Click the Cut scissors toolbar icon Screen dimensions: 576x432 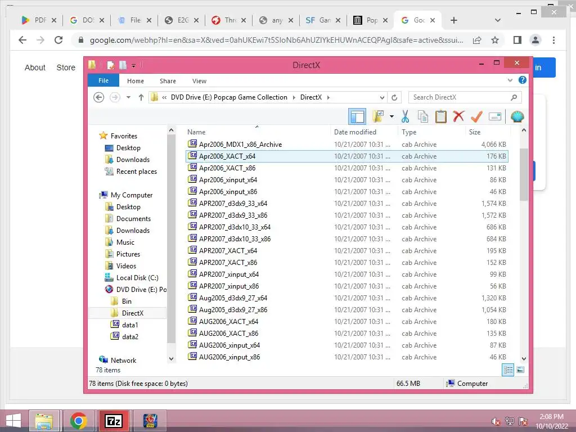tap(405, 117)
